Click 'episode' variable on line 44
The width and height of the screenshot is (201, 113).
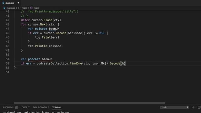[x=41, y=29]
